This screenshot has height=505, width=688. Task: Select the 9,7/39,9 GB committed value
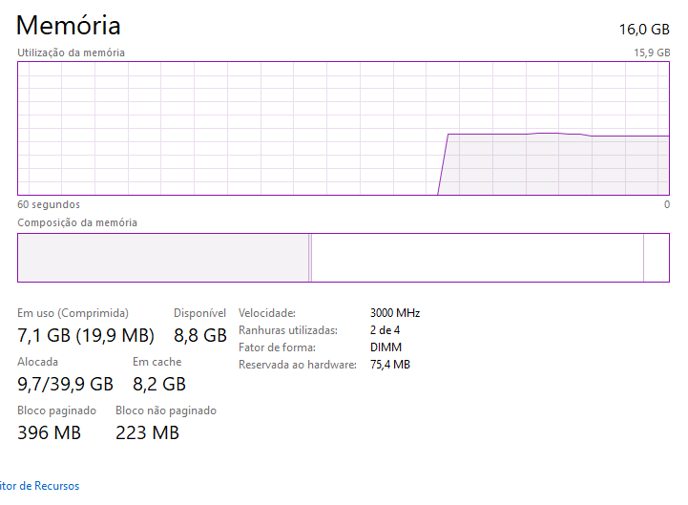tap(66, 384)
